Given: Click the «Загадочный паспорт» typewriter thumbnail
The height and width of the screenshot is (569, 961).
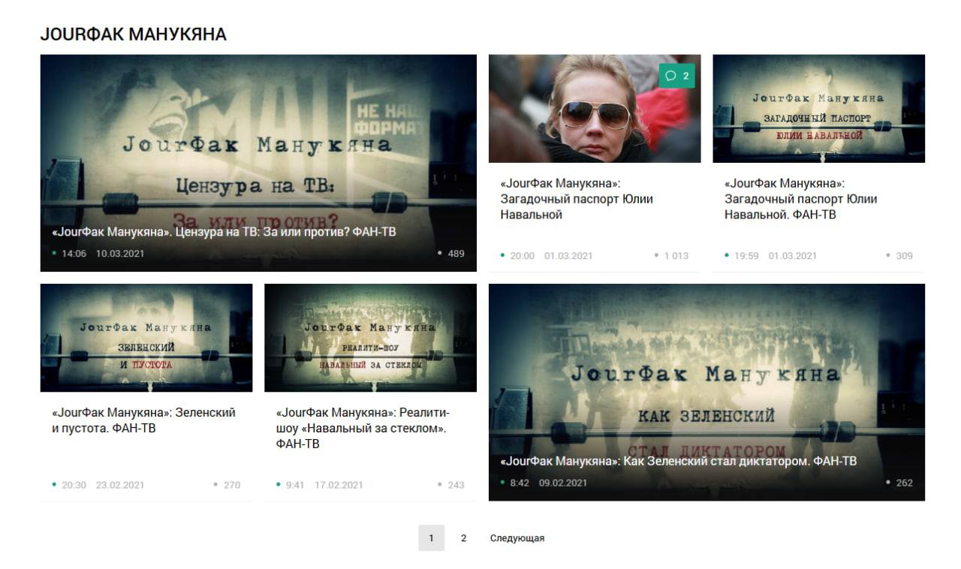Looking at the screenshot, I should point(818,108).
